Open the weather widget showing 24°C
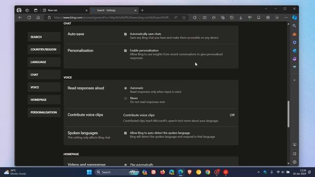Viewport: 315px width, 177px height. coord(15,172)
